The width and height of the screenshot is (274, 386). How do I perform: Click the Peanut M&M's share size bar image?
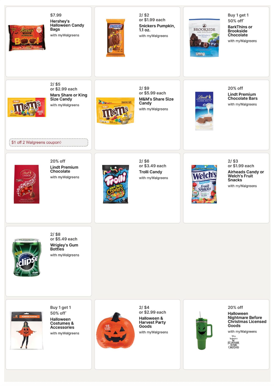tap(27, 107)
